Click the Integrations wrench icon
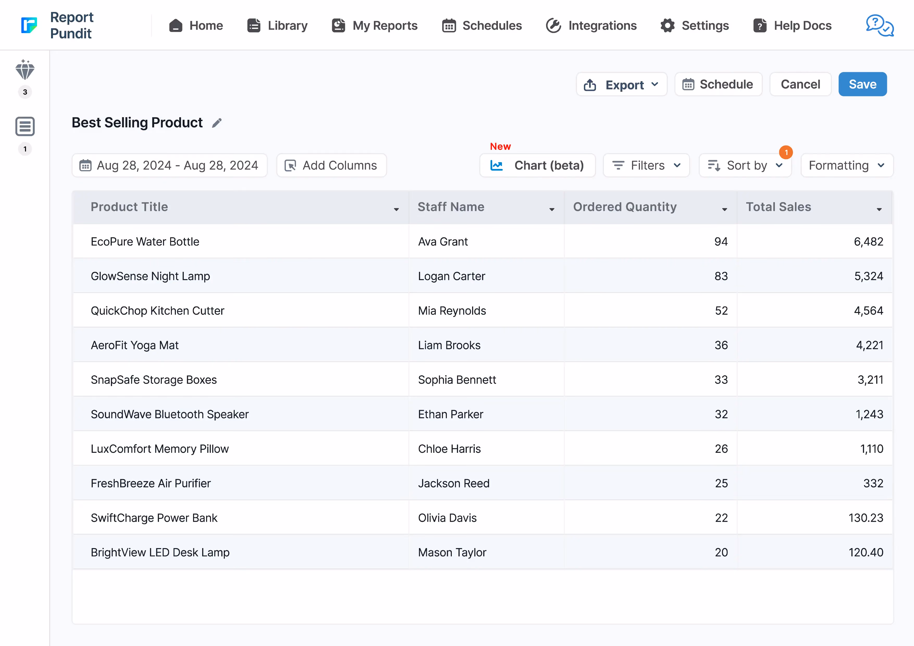 (553, 26)
